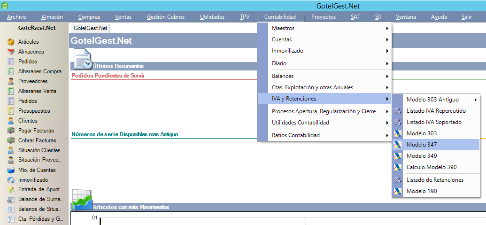Image resolution: width=486 pixels, height=225 pixels.
Task: Expand Procesos Apertura, Regularización y Cierre arrow
Action: (x=387, y=112)
